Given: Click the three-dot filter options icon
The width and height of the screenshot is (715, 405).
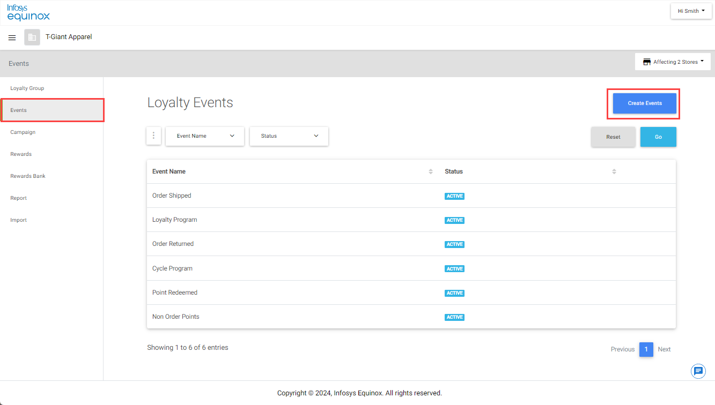Looking at the screenshot, I should [x=153, y=136].
